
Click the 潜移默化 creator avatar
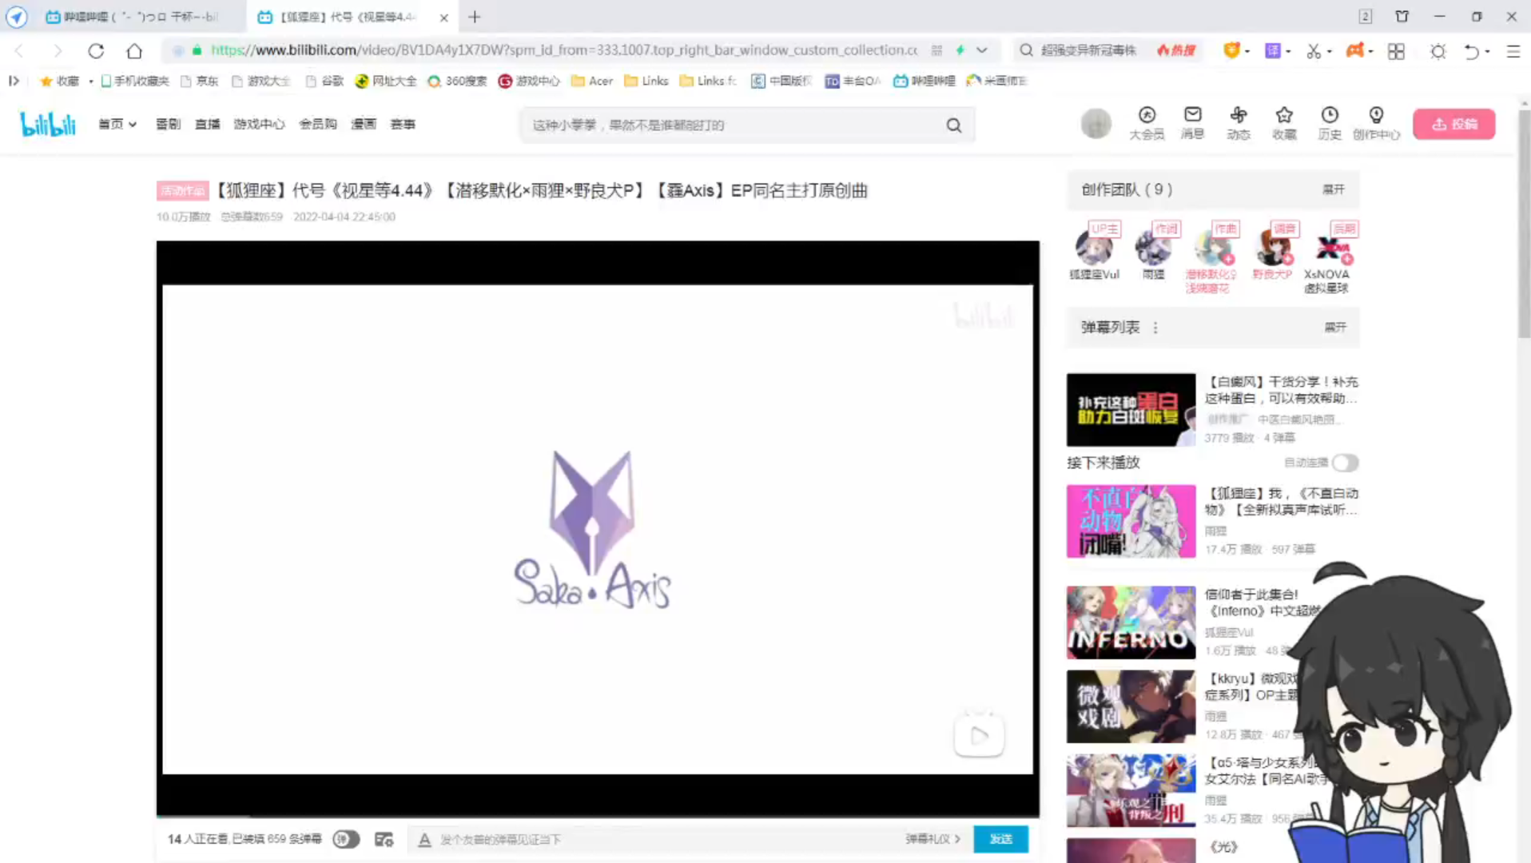[1212, 247]
